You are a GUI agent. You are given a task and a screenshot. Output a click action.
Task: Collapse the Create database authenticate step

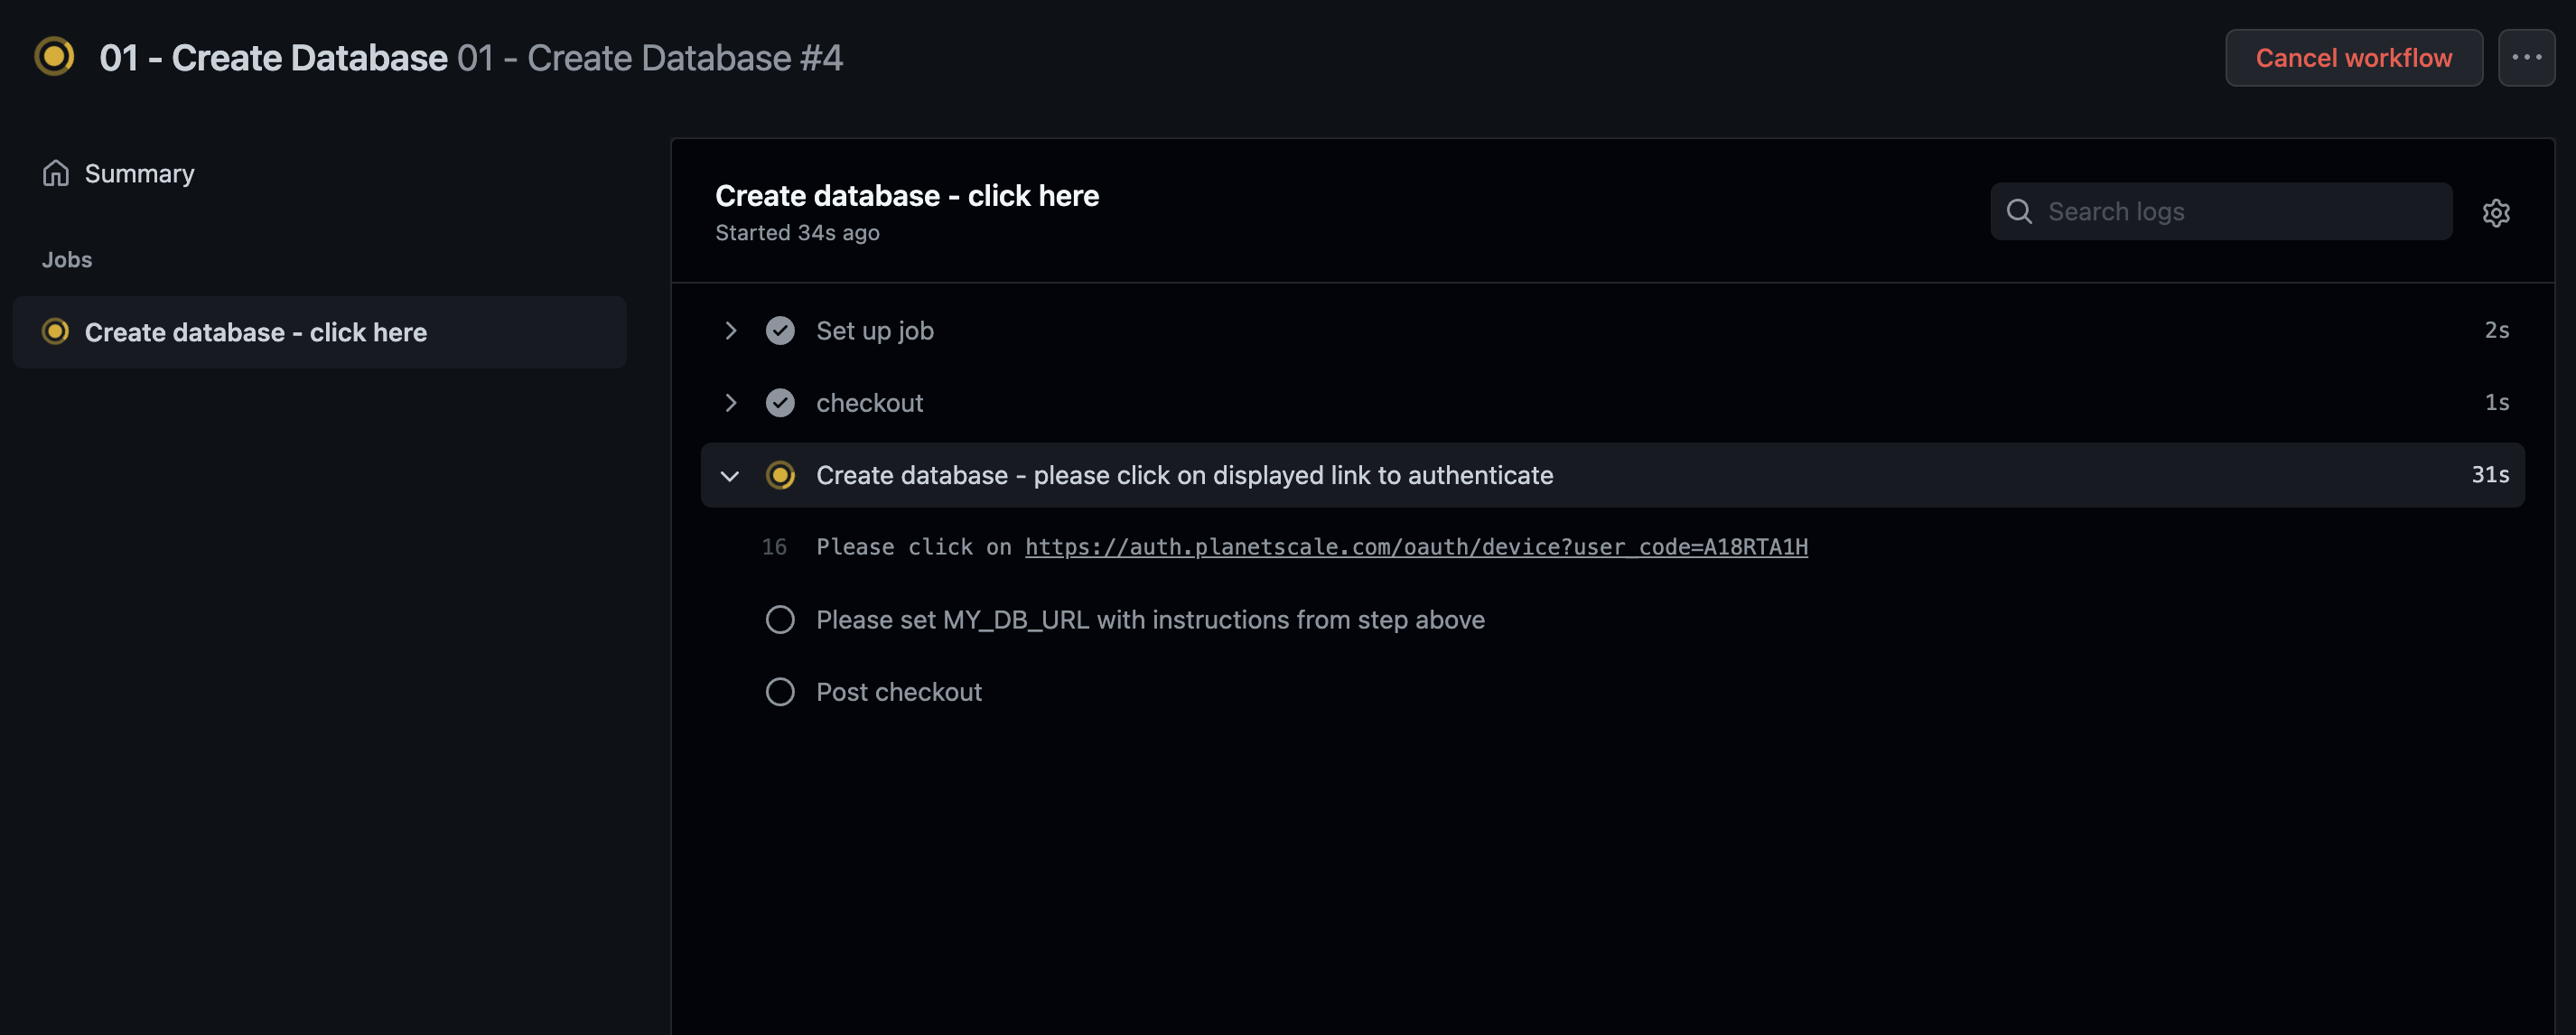730,475
